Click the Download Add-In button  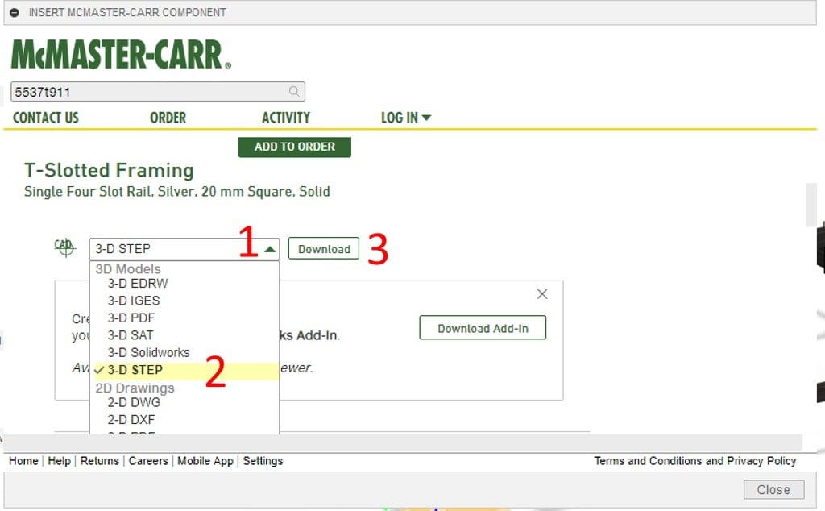point(483,328)
